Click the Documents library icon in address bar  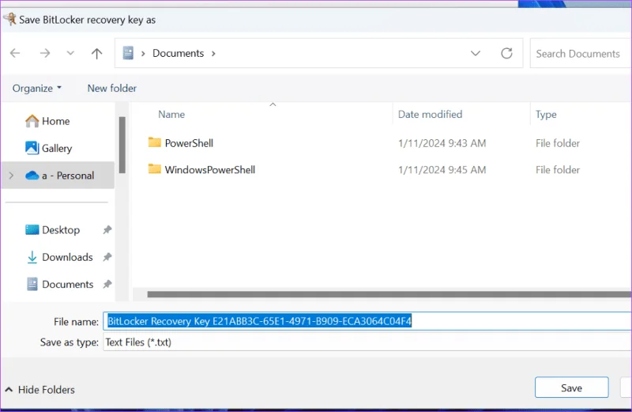(128, 53)
